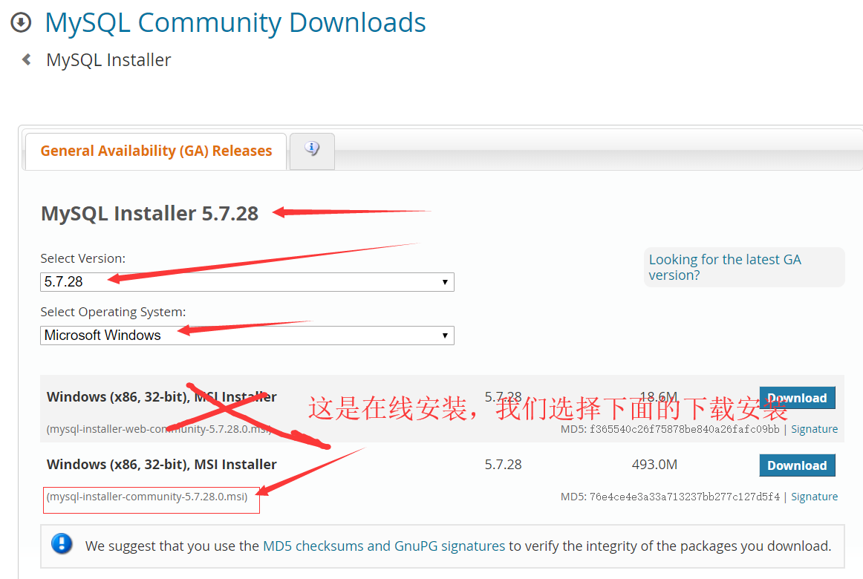The height and width of the screenshot is (579, 863).
Task: Click the circular download arrow icon
Action: coord(20,22)
